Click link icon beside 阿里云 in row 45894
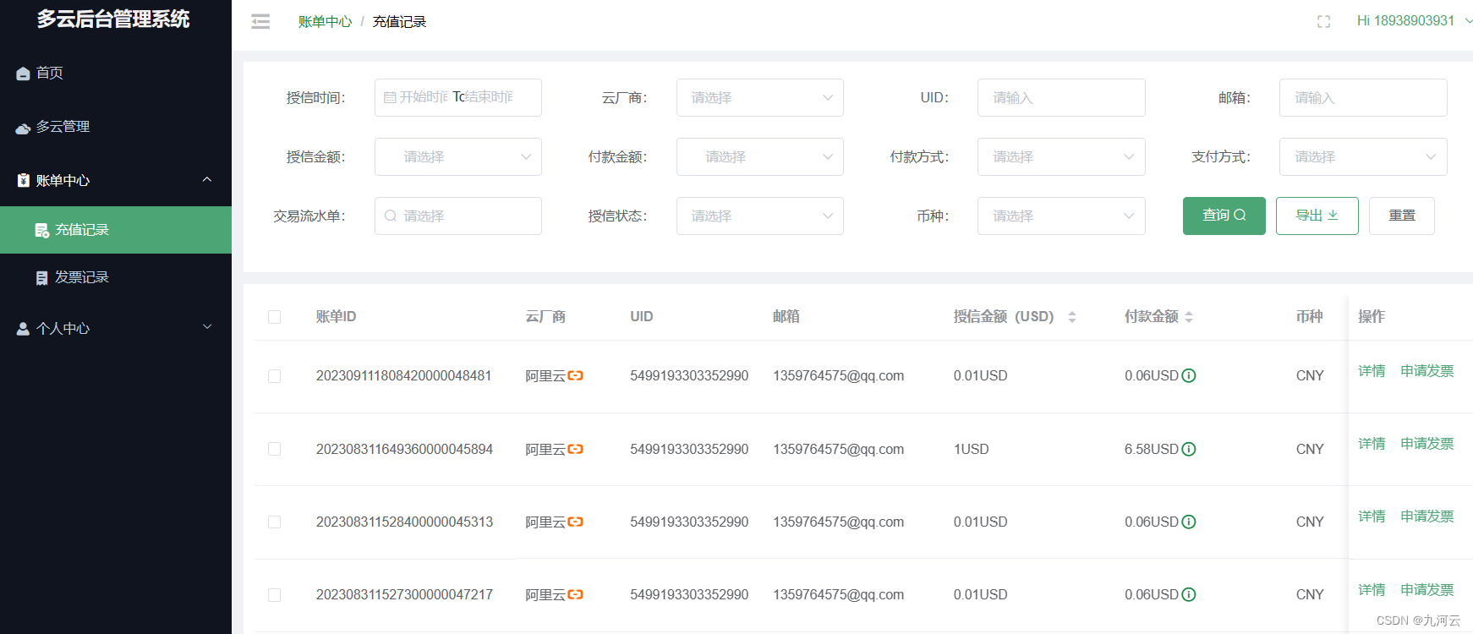 pos(576,449)
